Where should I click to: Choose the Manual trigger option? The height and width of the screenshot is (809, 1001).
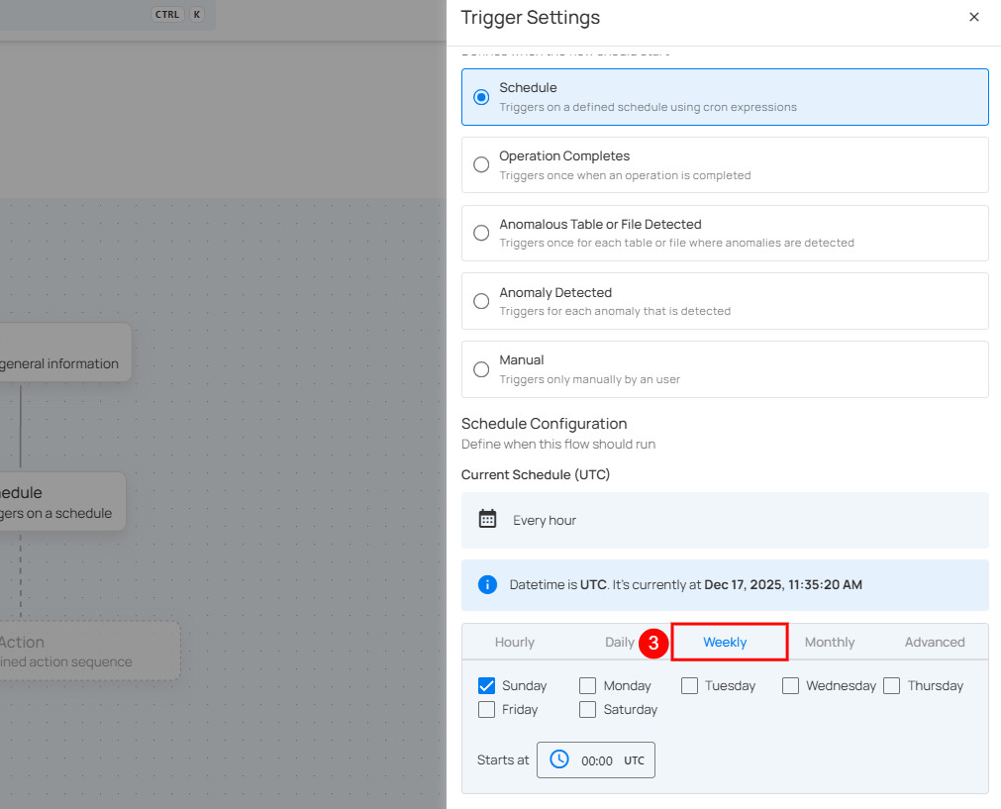click(481, 369)
